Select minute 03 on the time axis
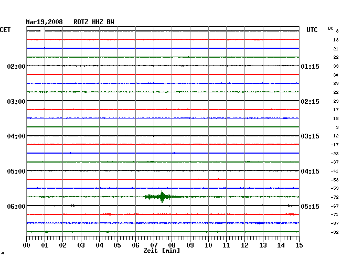 click(x=81, y=245)
